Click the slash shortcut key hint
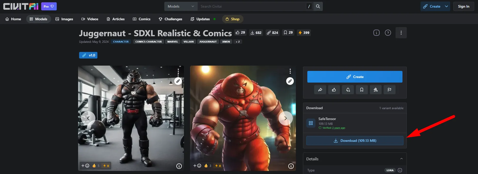 [x=309, y=6]
